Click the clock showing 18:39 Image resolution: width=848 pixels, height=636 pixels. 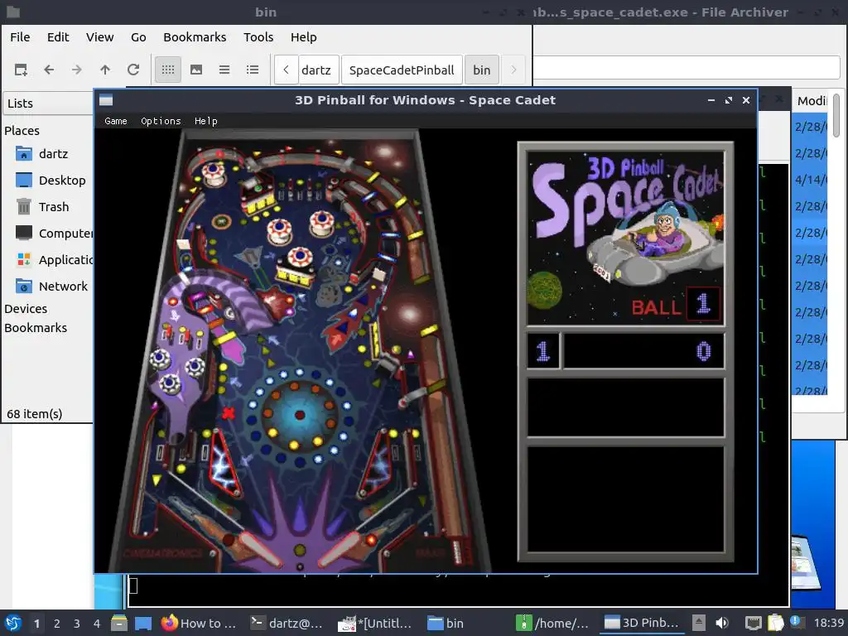click(829, 623)
